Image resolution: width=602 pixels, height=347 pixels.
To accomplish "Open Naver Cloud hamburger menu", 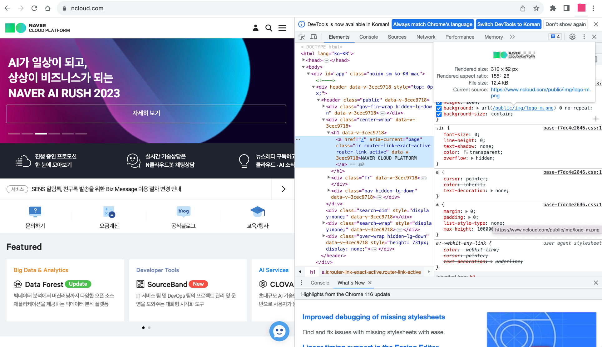I will pos(282,28).
